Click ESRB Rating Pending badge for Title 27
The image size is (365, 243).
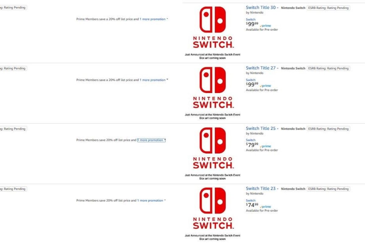[328, 68]
